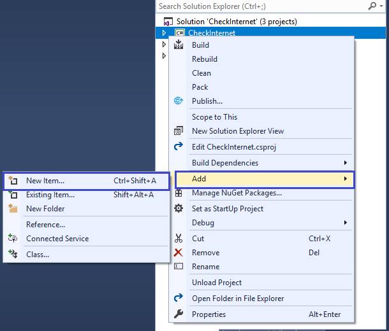This screenshot has height=331, width=389.
Task: Click the Connected Service icon
Action: [x=13, y=238]
